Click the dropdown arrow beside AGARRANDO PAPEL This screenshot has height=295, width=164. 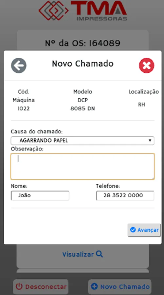tap(150, 141)
